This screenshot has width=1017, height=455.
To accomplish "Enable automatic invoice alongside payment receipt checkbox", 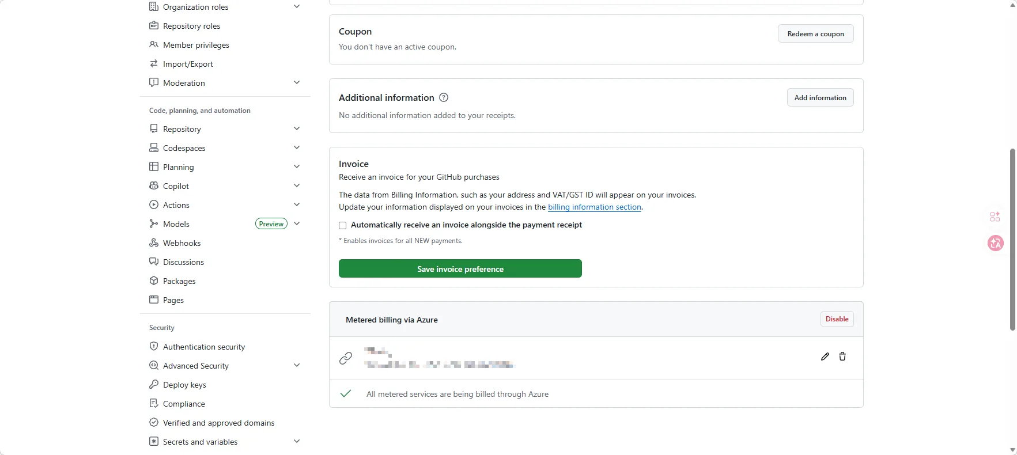I will [343, 225].
